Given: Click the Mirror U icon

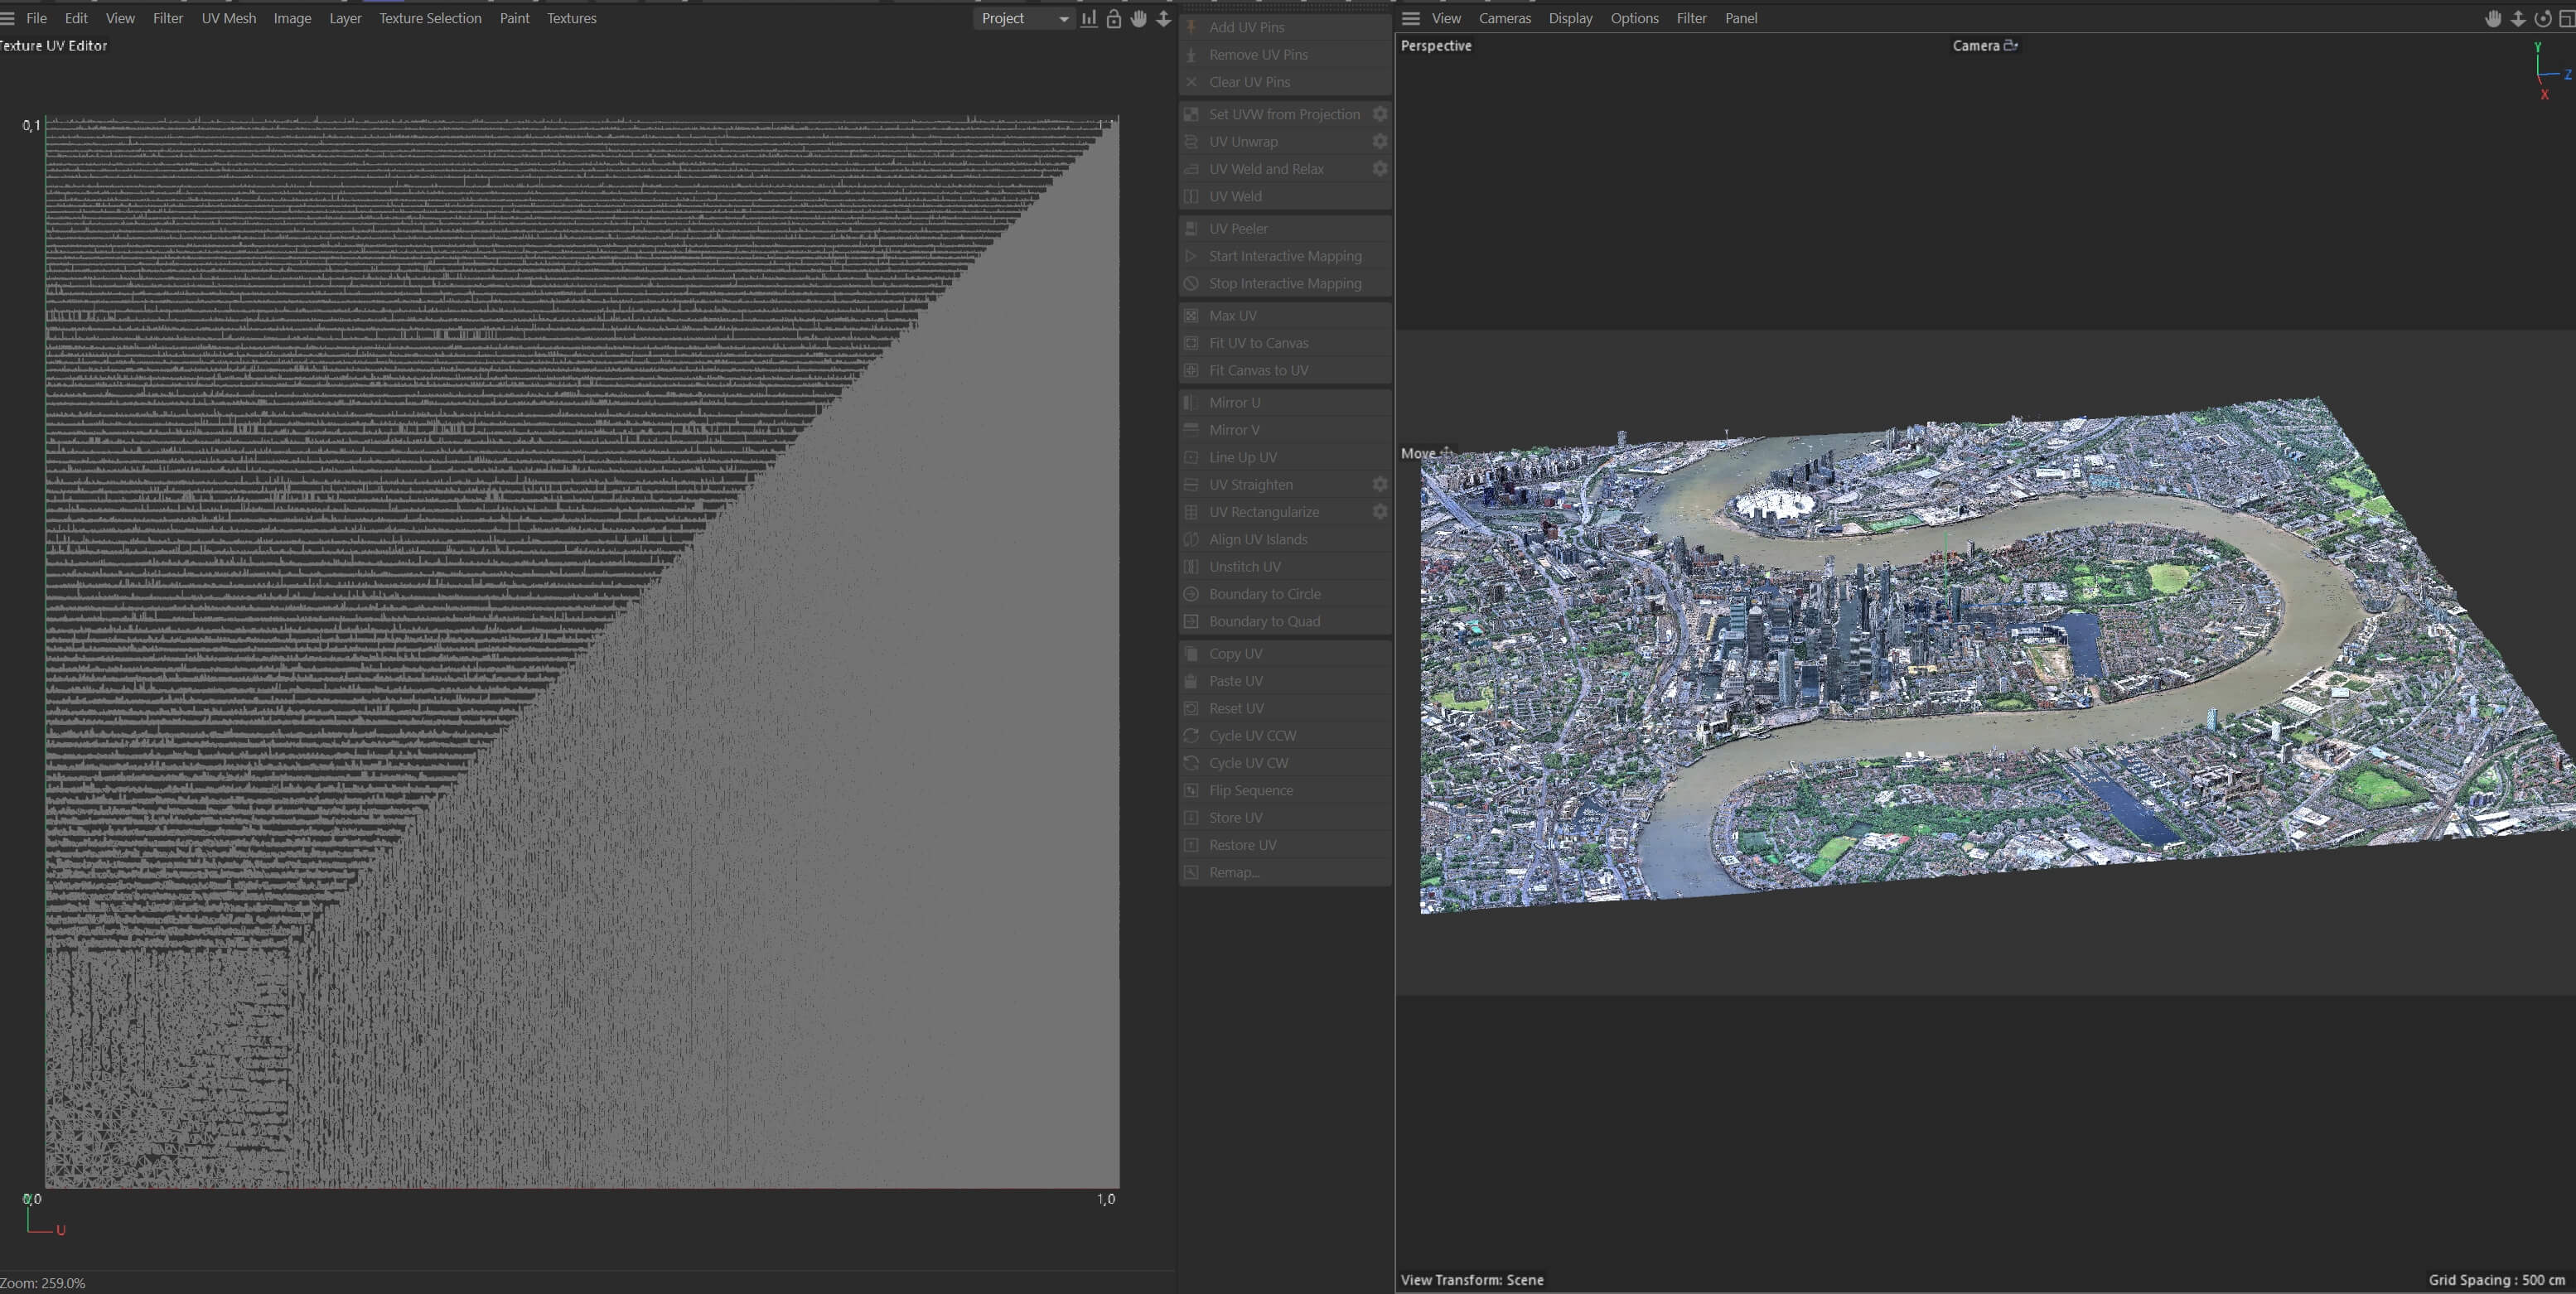Looking at the screenshot, I should click(x=1191, y=402).
